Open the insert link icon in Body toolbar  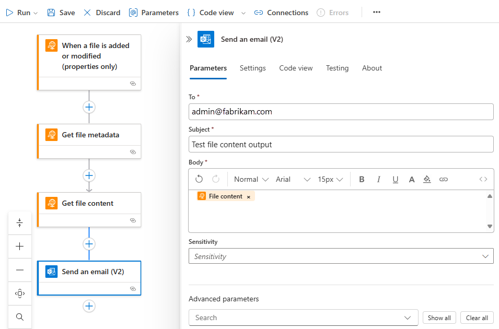coord(444,179)
